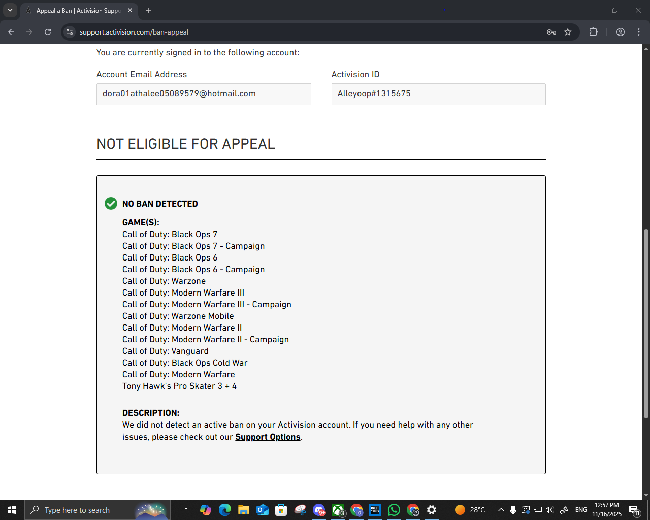Go back to the previous page

click(11, 32)
